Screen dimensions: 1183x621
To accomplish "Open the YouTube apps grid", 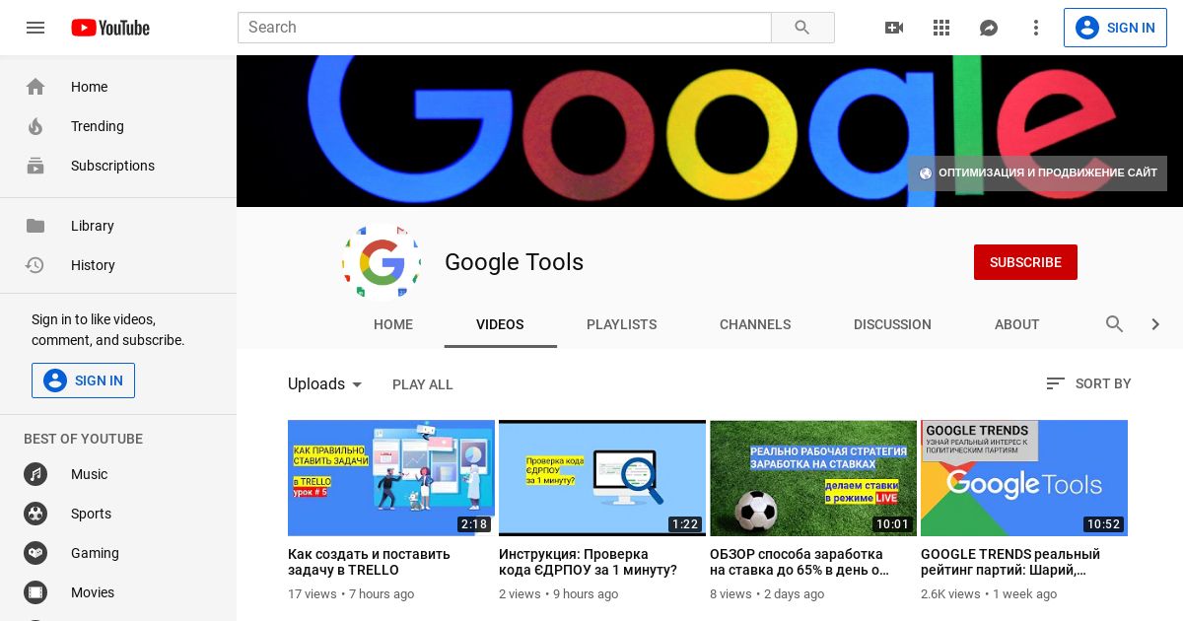I will coord(941,28).
